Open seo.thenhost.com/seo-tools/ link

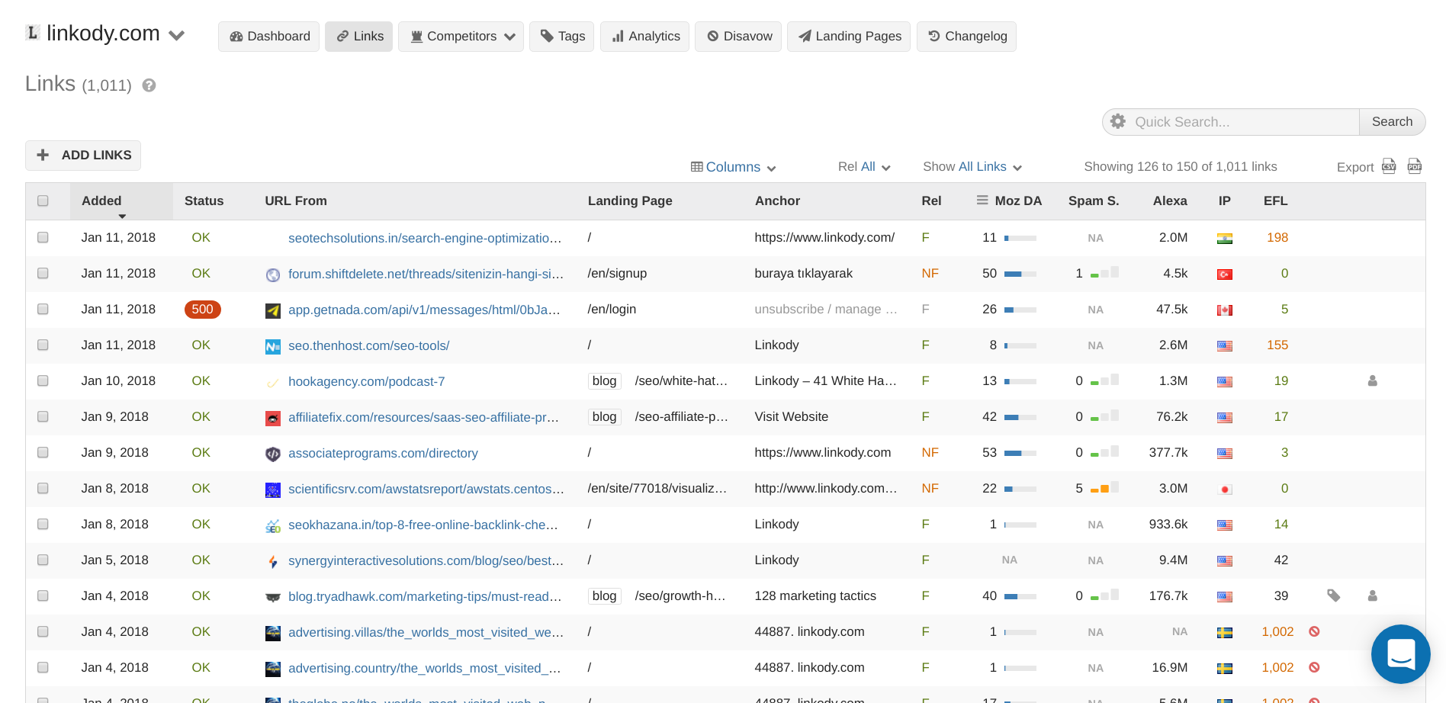[x=368, y=345]
